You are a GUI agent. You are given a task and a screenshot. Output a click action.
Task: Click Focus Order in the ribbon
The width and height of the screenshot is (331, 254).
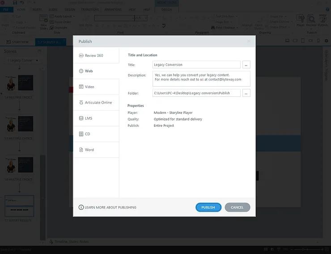(60, 22)
